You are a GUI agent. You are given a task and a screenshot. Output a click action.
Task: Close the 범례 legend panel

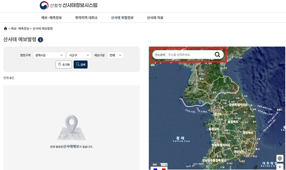coord(166,165)
